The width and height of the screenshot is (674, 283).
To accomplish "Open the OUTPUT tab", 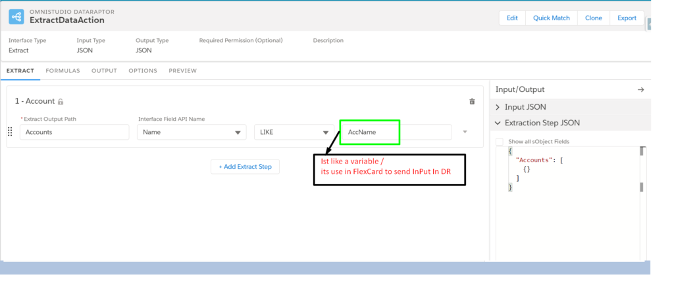I will coord(104,71).
